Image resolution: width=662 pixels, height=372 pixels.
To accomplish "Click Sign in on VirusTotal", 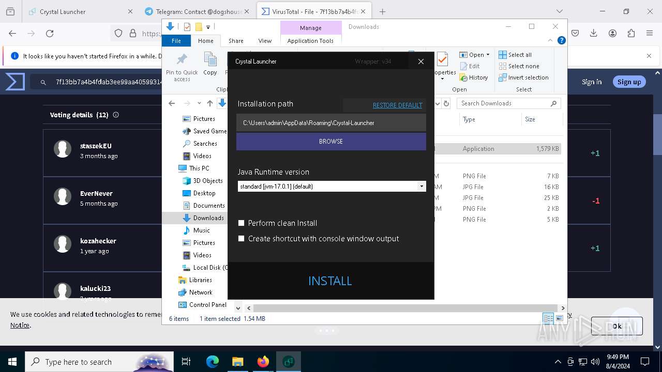I will (x=592, y=82).
